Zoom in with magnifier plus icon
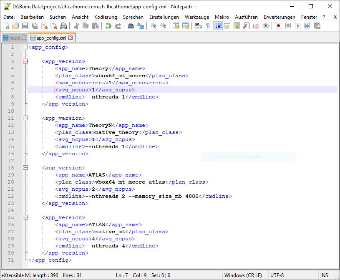The height and width of the screenshot is (280, 340). click(x=153, y=26)
